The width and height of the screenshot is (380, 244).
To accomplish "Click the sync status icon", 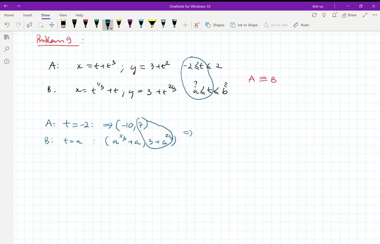I will coord(314,15).
